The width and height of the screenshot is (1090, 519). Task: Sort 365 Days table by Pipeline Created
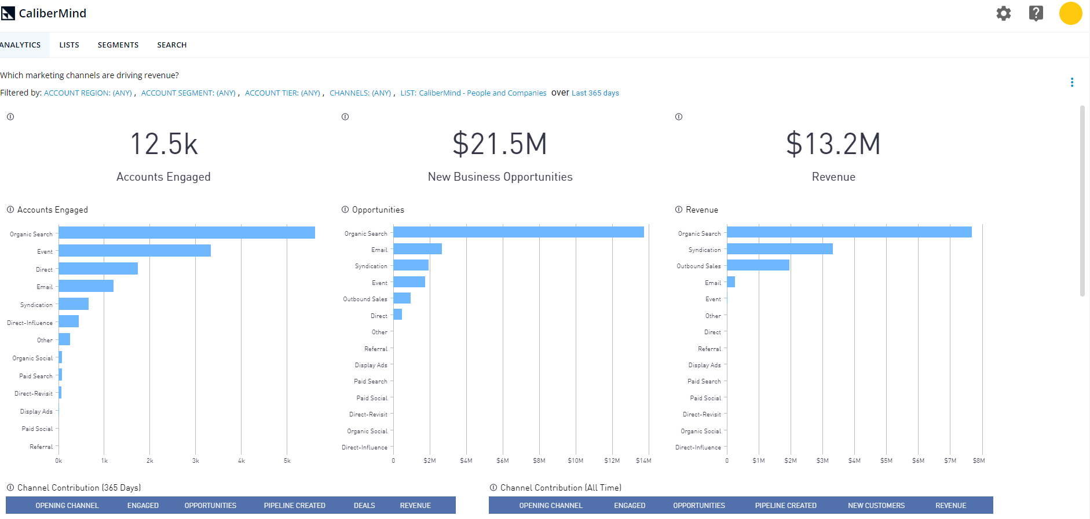coord(295,506)
